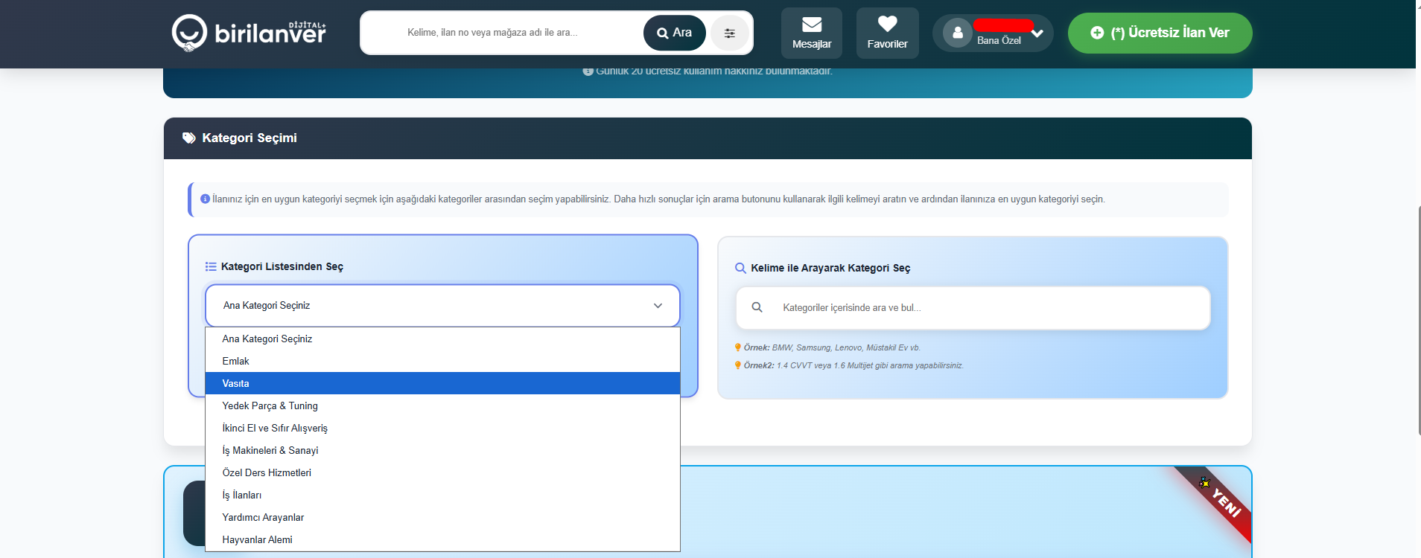Screen dimensions: 1421x558
Task: Choose Hayvanlar Alemi category option
Action: coord(442,539)
